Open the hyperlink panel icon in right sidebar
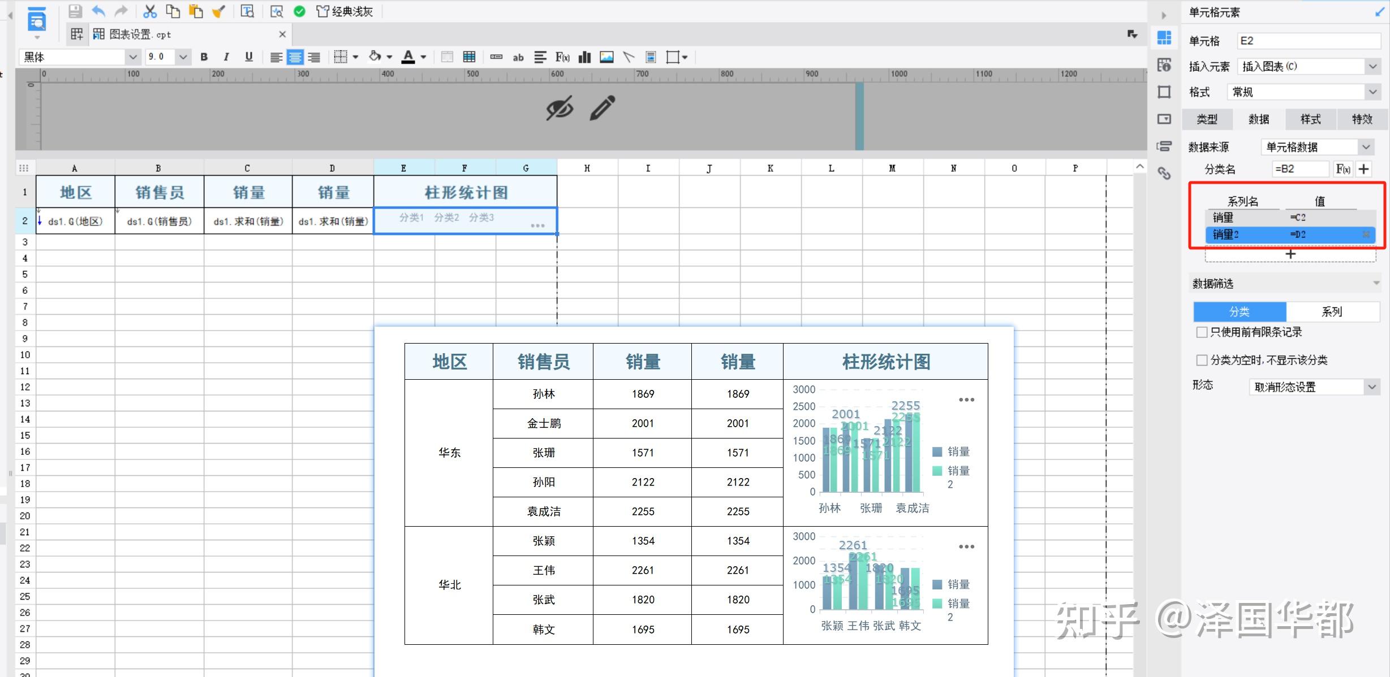This screenshot has width=1390, height=677. (1164, 173)
